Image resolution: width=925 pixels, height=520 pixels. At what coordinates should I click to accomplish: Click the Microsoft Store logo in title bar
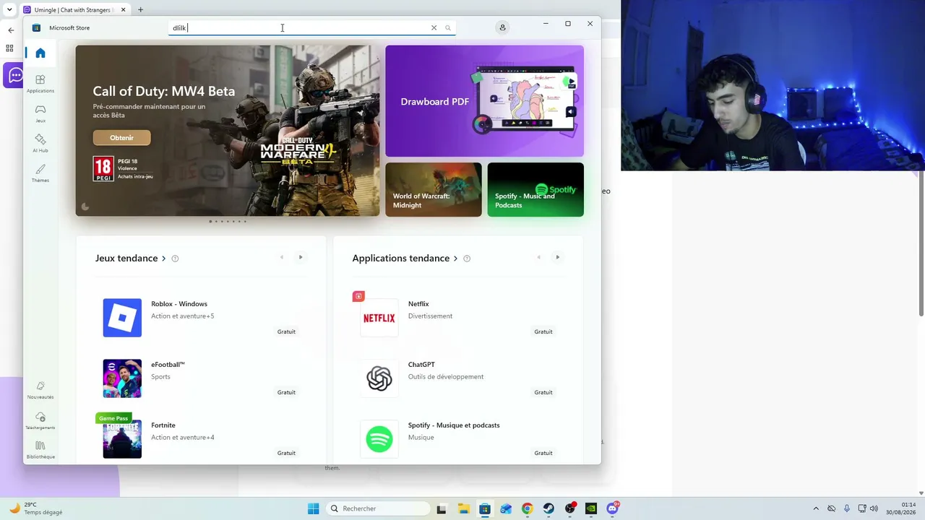(36, 27)
